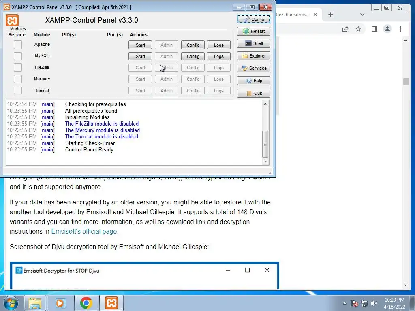Open Emsisoft's official page link
This screenshot has width=415, height=311.
(x=84, y=231)
